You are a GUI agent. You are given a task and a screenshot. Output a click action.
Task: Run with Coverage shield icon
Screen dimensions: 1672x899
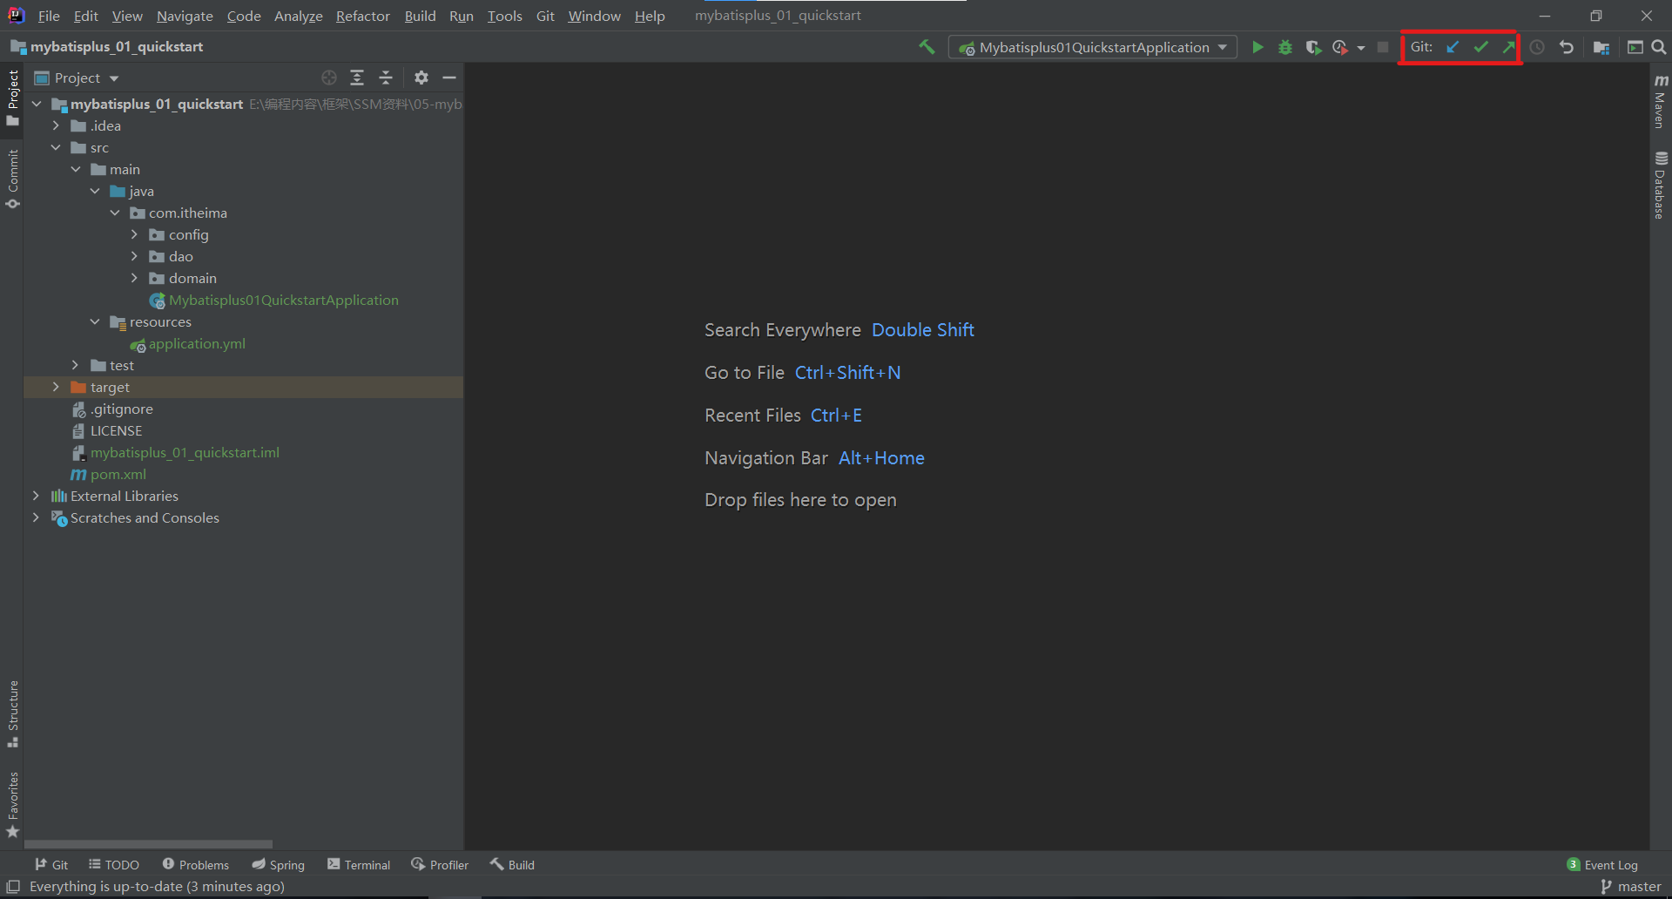click(1313, 47)
